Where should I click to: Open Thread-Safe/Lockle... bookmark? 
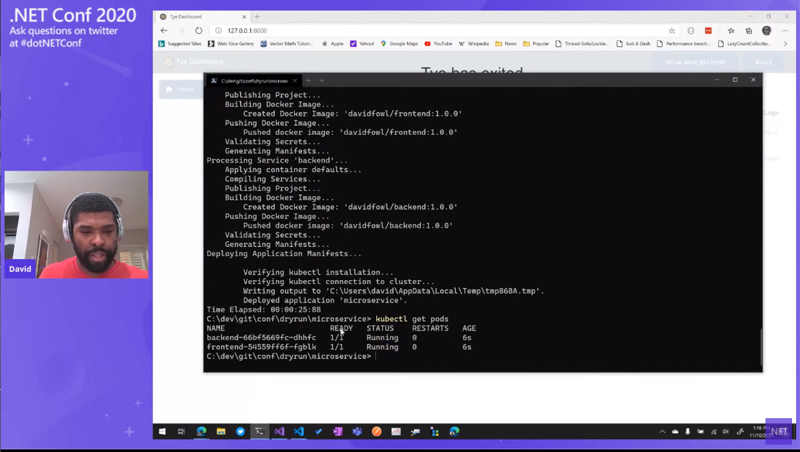[582, 44]
